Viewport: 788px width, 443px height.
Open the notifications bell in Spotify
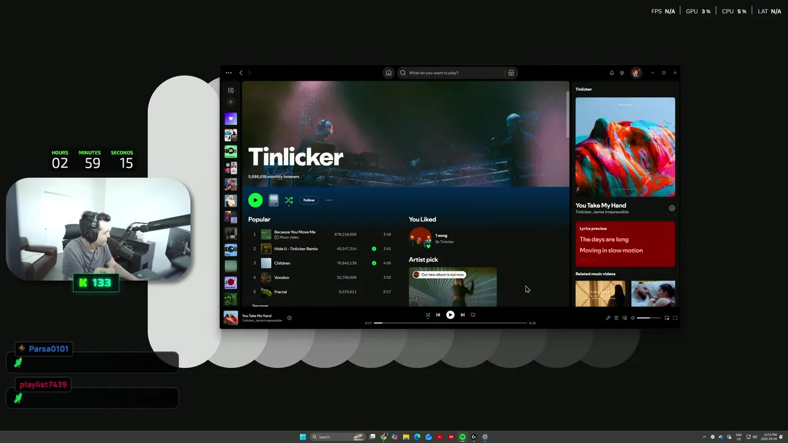(611, 73)
